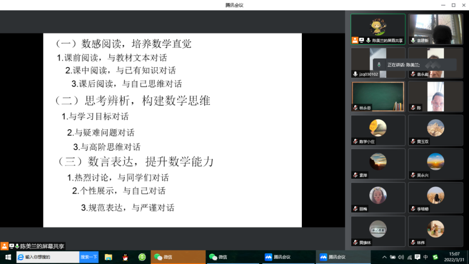Open the Action Center notification icon
469x264 pixels.
[417, 257]
